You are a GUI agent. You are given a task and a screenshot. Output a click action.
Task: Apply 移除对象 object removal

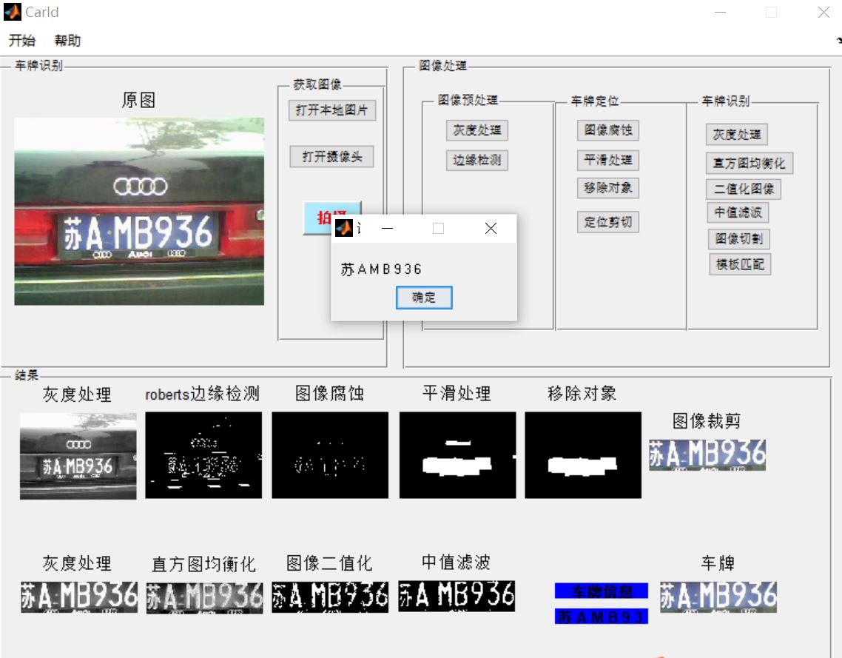(x=607, y=189)
